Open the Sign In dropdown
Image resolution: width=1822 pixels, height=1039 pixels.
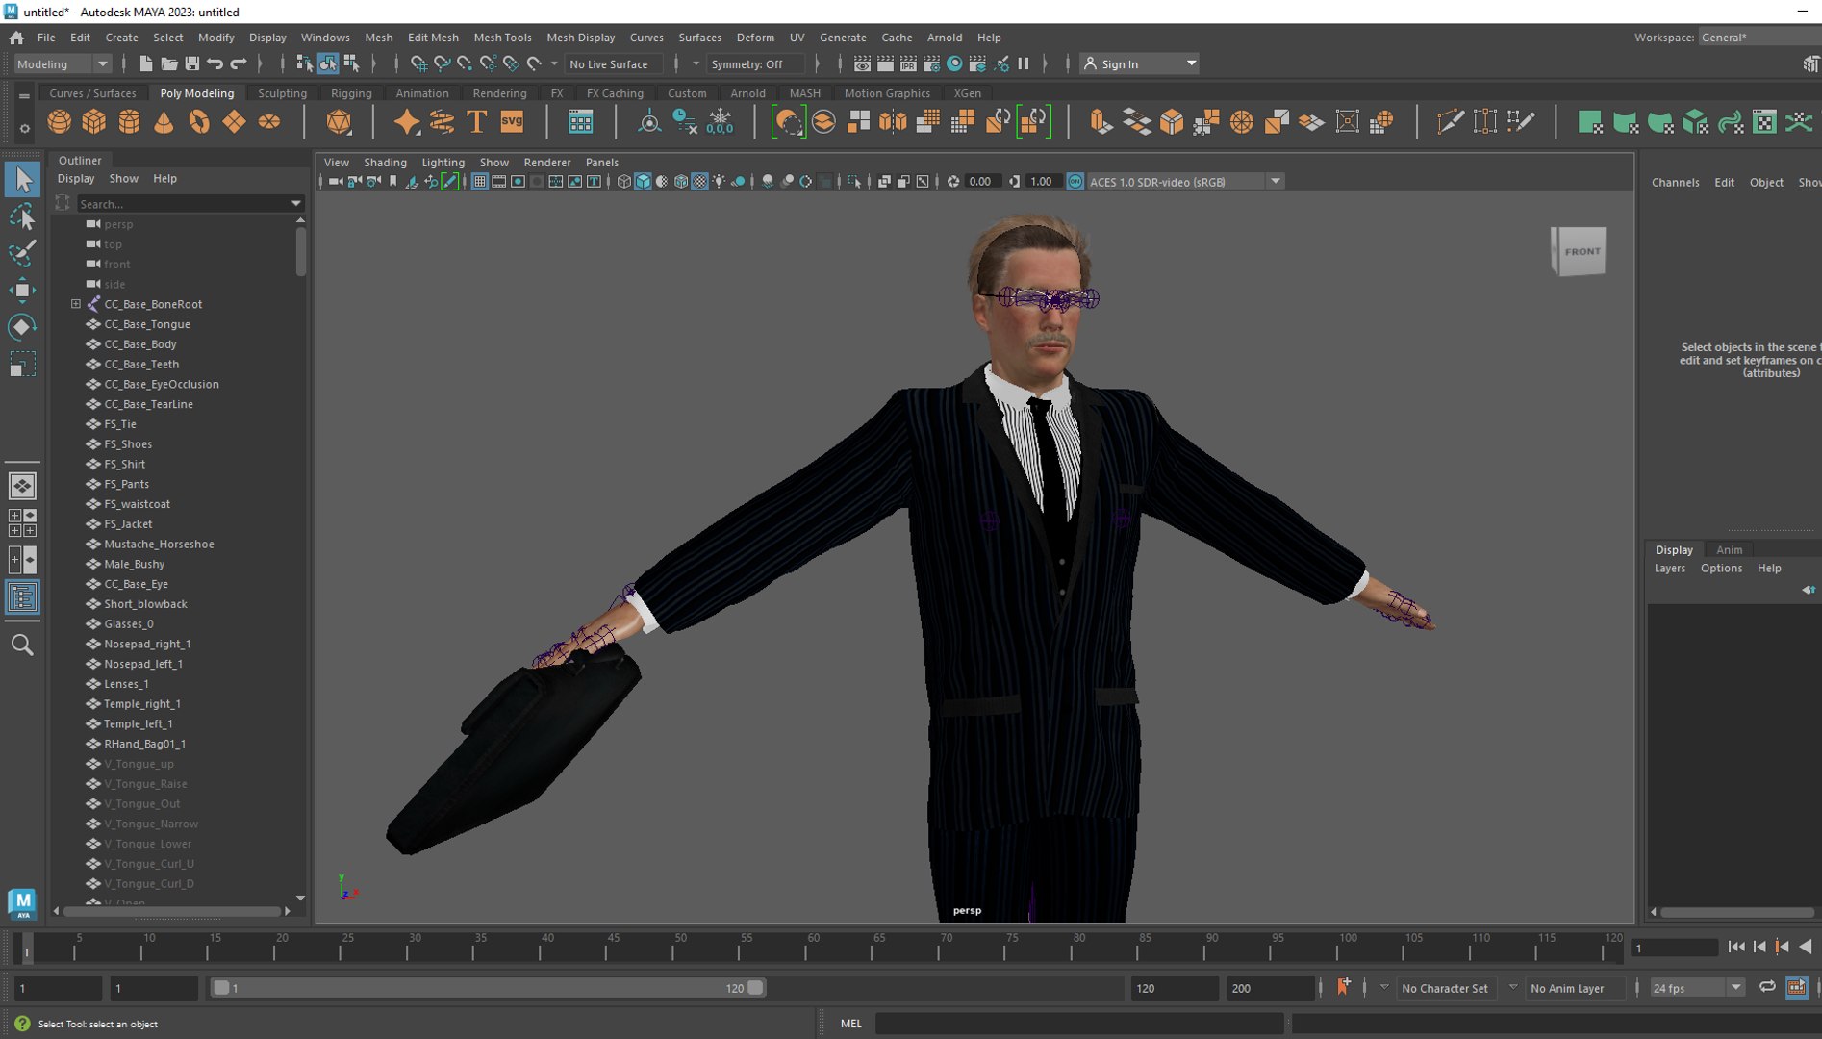click(x=1139, y=63)
